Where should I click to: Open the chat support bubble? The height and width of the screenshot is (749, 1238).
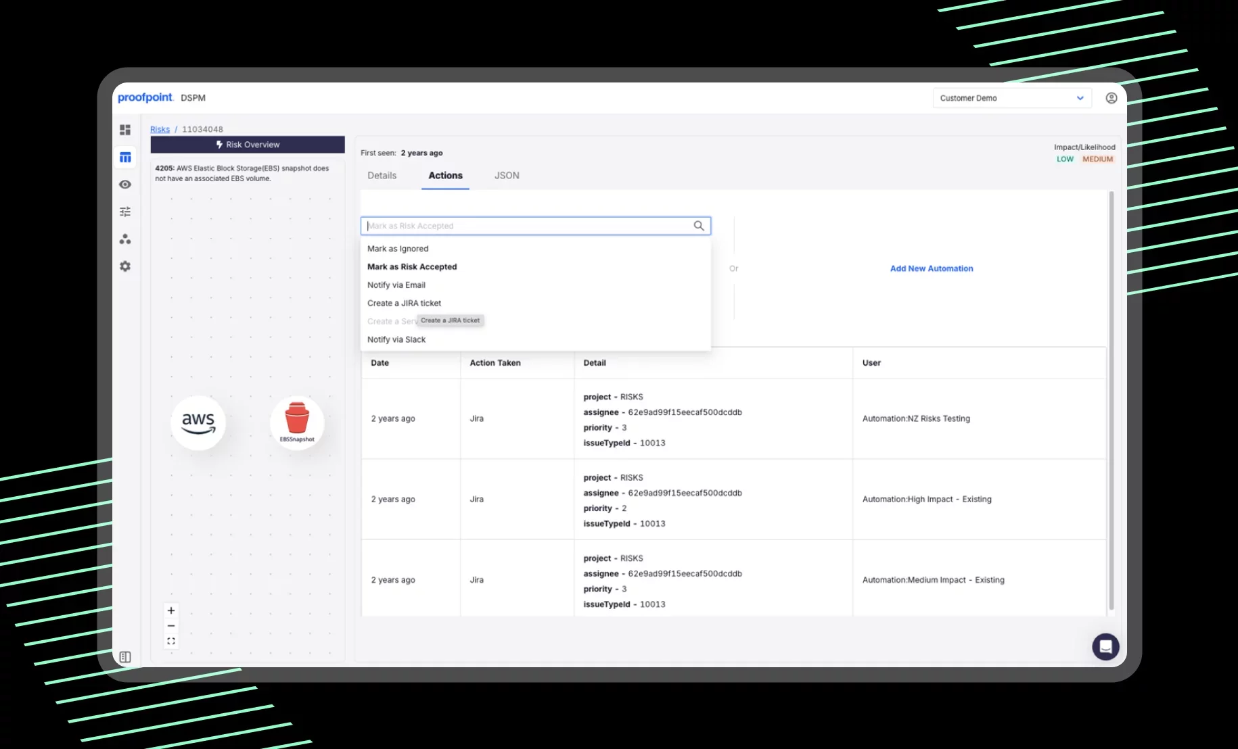click(x=1105, y=647)
